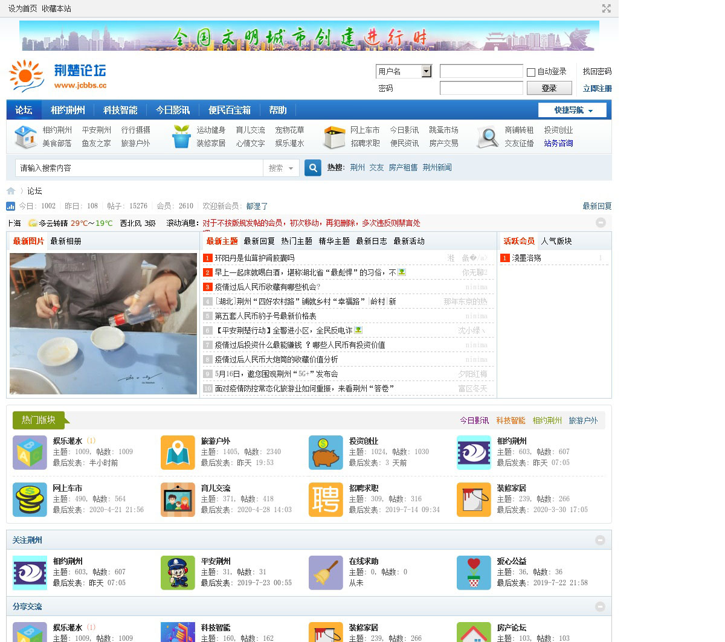Open 投资创业 piggy bank icon
The height and width of the screenshot is (642, 725).
tap(326, 452)
